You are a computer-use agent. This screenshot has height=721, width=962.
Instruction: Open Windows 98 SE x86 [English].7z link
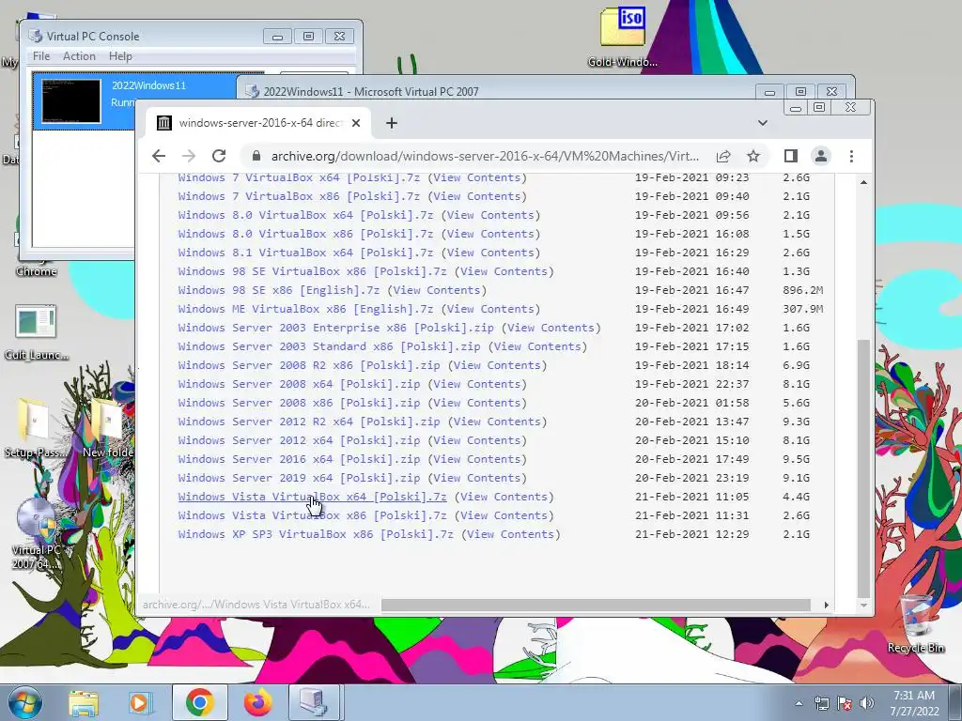[x=278, y=290]
